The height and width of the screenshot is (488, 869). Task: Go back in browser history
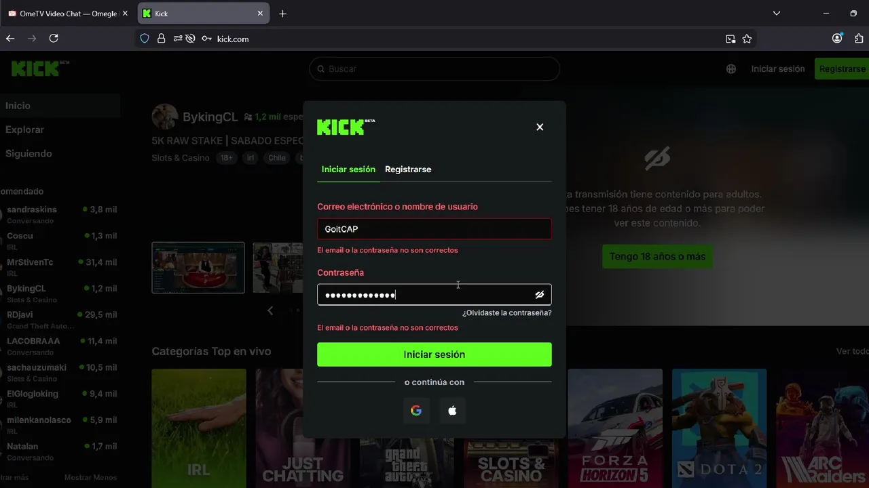click(x=10, y=39)
